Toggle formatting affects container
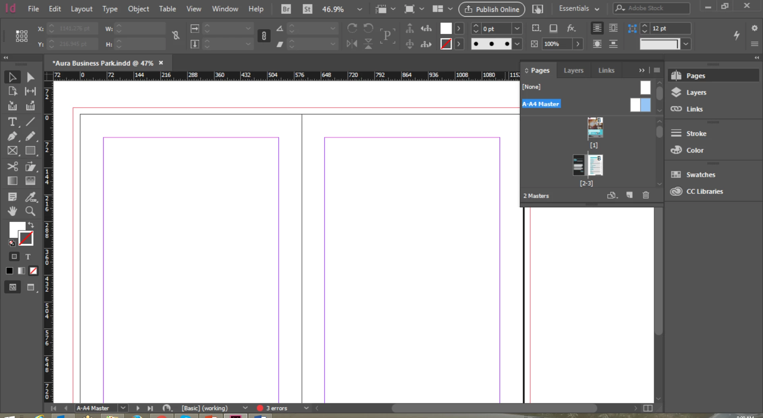763x418 pixels. click(x=14, y=257)
